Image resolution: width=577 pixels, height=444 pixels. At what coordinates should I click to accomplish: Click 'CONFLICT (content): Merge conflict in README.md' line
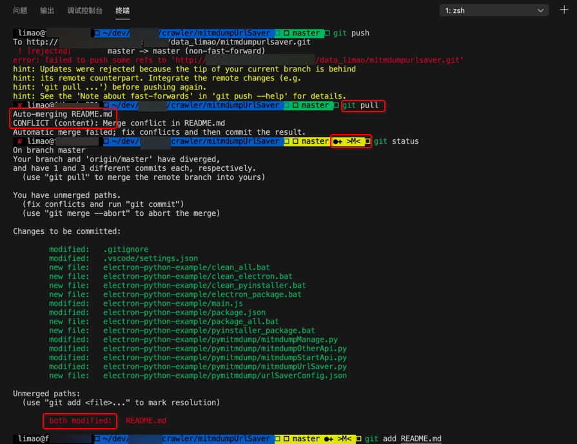pyautogui.click(x=119, y=123)
